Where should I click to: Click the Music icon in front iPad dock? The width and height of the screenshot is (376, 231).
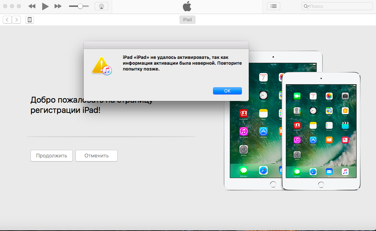[345, 171]
